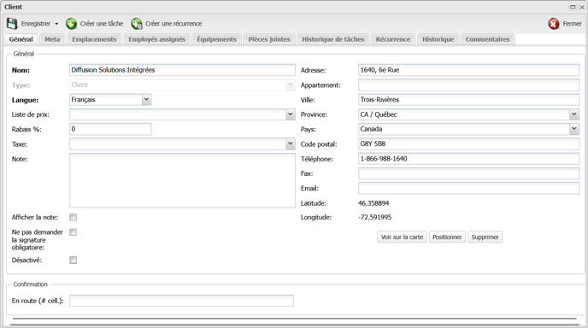Expand the Liste de prix dropdown

(291, 114)
